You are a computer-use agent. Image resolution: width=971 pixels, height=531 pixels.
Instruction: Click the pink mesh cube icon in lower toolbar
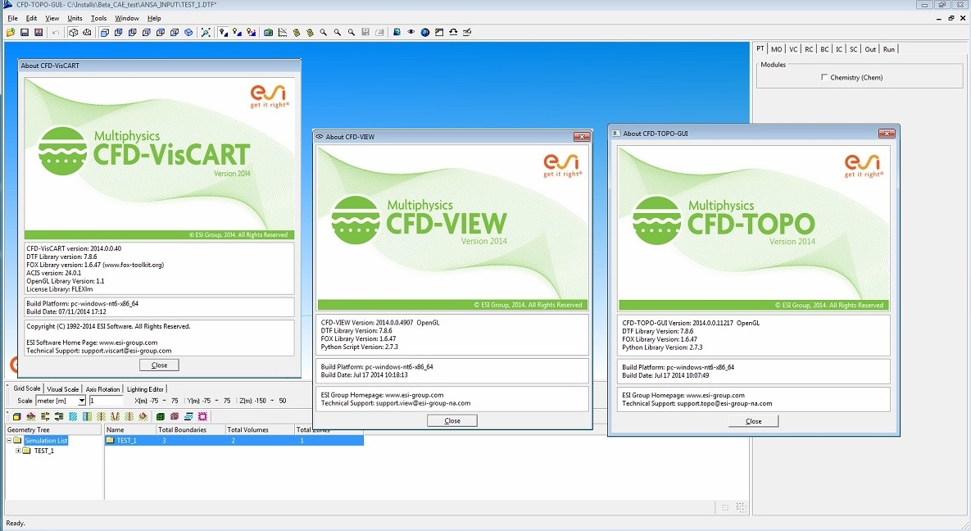pyautogui.click(x=175, y=416)
